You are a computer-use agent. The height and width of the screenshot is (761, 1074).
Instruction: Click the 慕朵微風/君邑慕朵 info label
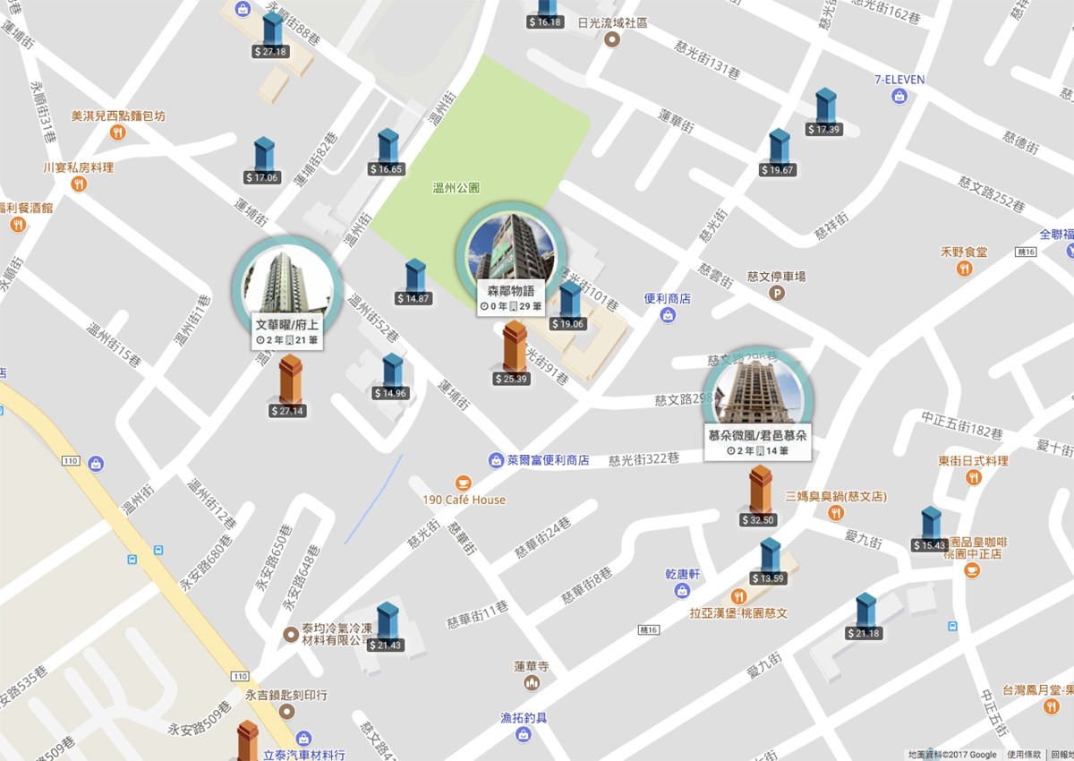(758, 442)
